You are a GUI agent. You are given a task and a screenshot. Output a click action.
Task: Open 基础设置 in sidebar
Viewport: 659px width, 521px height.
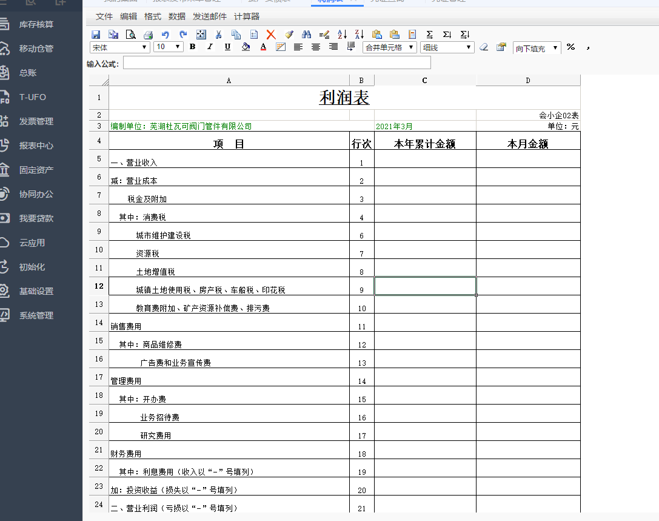36,291
